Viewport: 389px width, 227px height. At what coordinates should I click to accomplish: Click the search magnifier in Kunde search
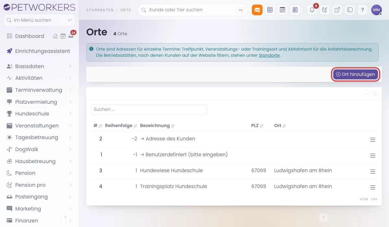(x=144, y=10)
